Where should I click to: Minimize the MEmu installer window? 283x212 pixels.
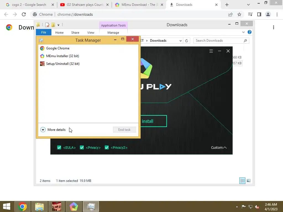tap(219, 51)
